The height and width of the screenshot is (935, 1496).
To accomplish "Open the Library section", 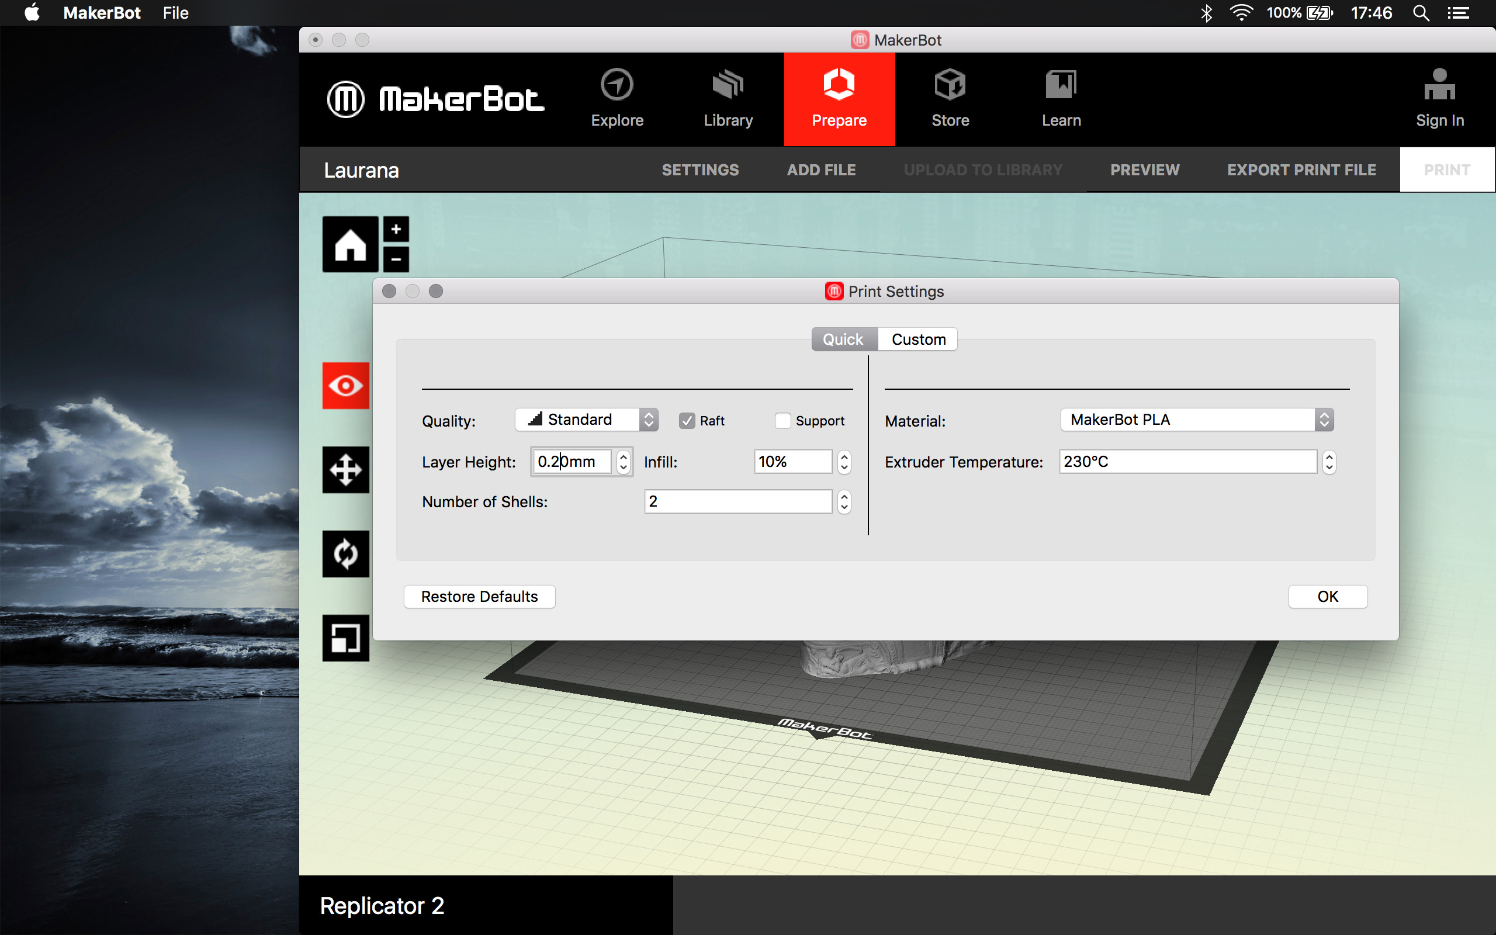I will (728, 99).
